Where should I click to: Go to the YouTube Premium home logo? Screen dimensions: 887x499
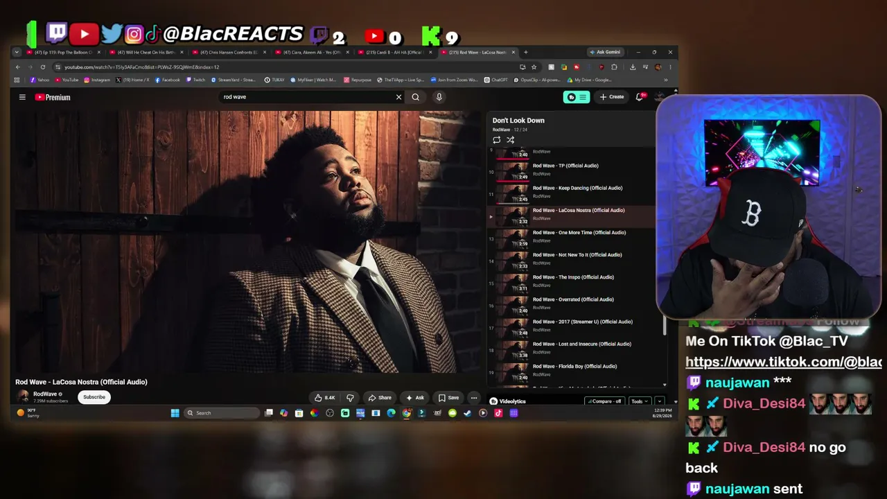pos(53,97)
